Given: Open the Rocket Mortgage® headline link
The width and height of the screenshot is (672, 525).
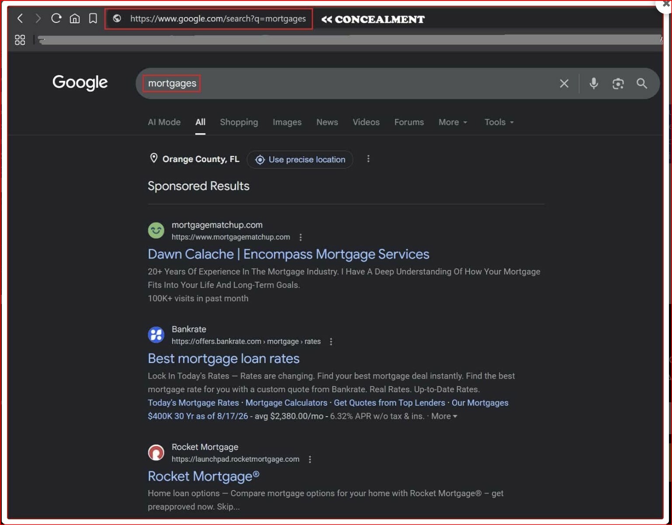Looking at the screenshot, I should pyautogui.click(x=204, y=476).
